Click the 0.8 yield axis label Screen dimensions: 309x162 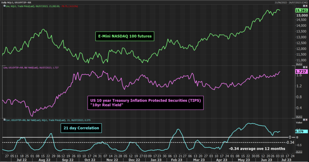pyautogui.click(x=299, y=97)
